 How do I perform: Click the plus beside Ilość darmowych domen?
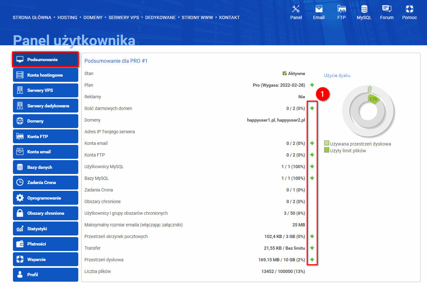tap(312, 108)
